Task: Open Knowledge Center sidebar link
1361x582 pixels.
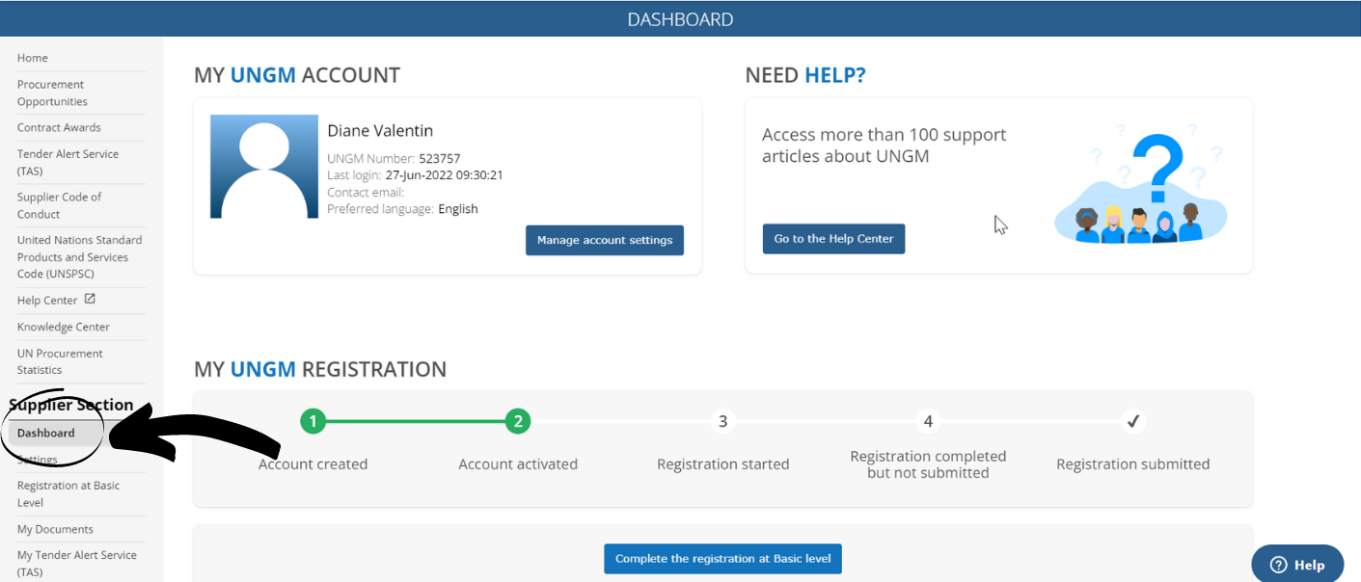Action: 64,327
